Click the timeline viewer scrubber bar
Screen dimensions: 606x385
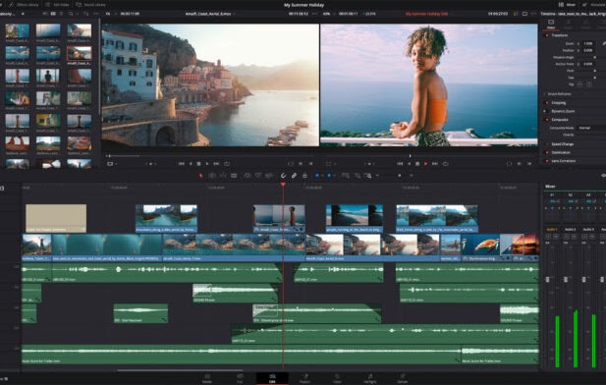point(429,156)
